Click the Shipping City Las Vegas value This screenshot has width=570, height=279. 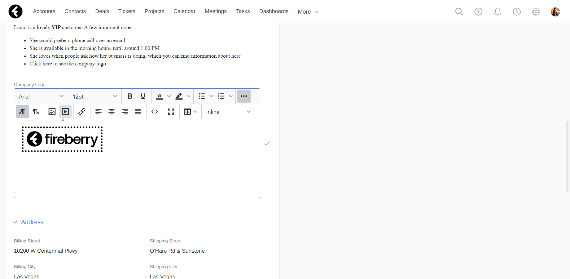[x=162, y=276]
